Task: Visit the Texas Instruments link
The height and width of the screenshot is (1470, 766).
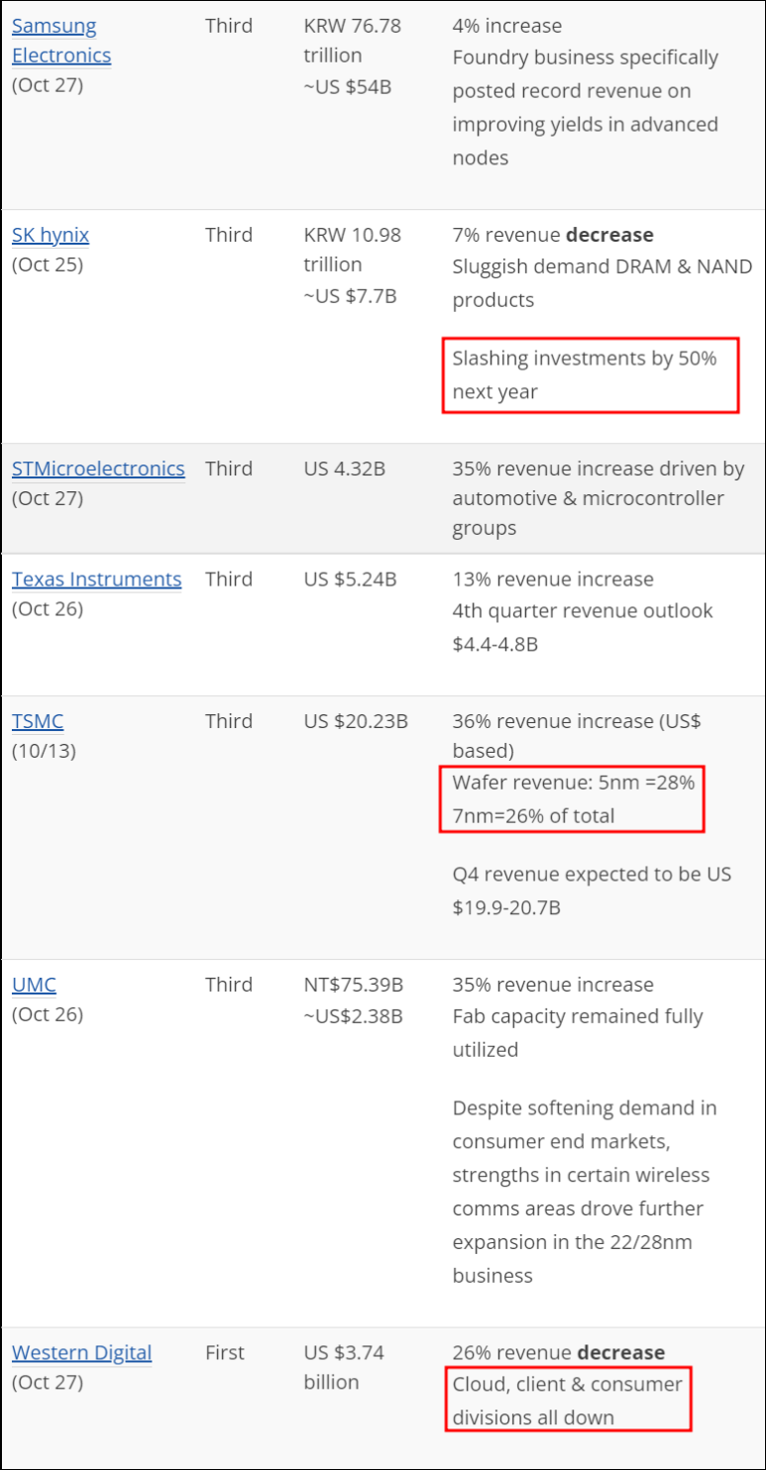Action: [97, 579]
